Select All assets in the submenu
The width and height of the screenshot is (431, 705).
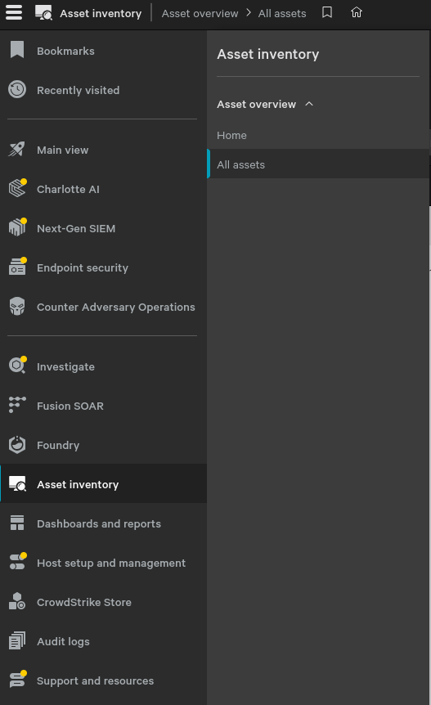click(318, 164)
